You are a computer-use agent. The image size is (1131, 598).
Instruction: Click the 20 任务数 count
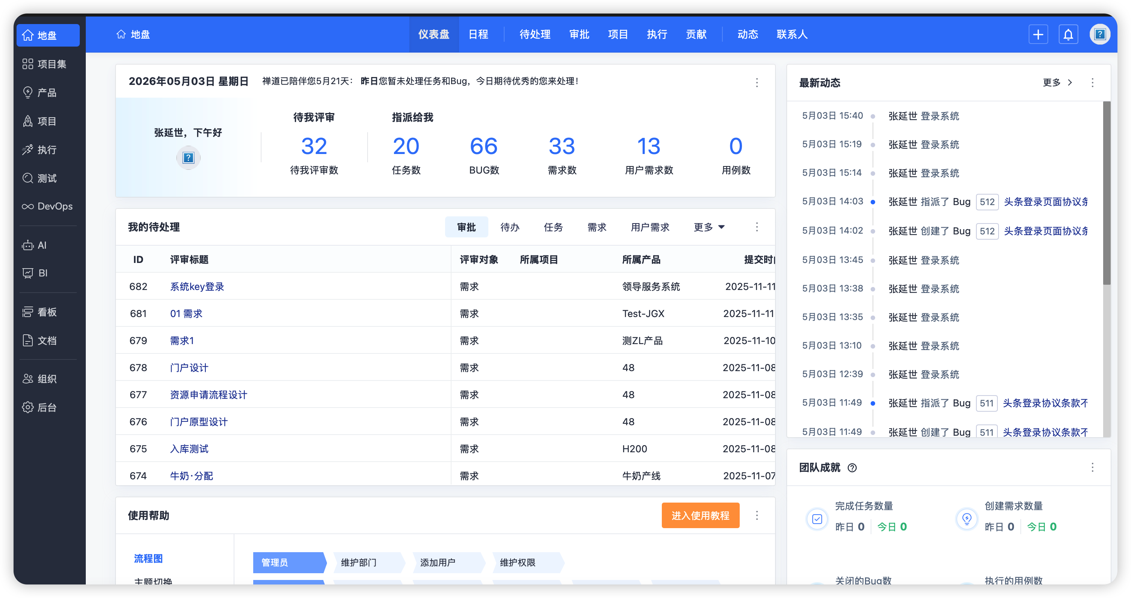pyautogui.click(x=406, y=146)
